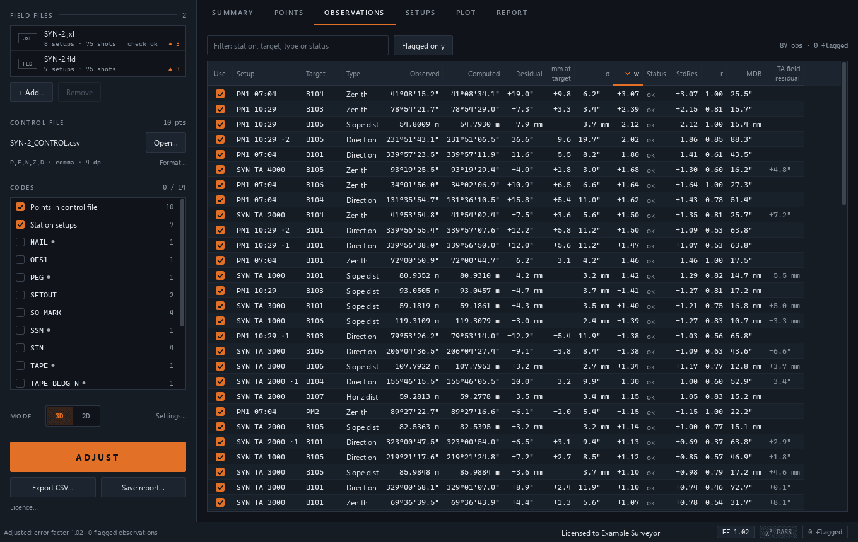Click the FLD badge for SYN-2.fld
The width and height of the screenshot is (858, 542).
27,64
